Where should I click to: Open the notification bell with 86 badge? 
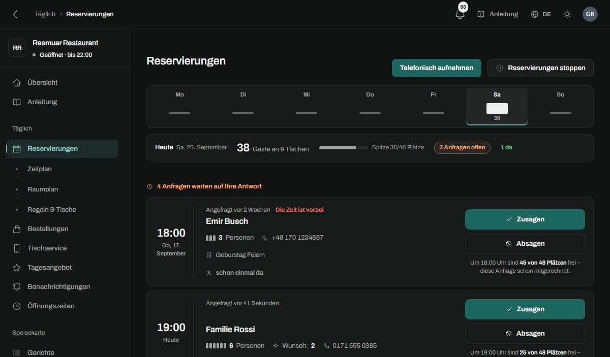[460, 14]
